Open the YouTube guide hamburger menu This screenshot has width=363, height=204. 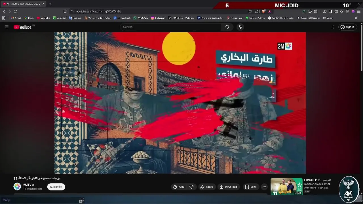click(x=7, y=27)
